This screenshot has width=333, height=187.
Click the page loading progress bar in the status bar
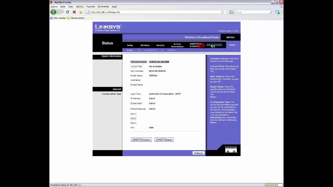273,185
